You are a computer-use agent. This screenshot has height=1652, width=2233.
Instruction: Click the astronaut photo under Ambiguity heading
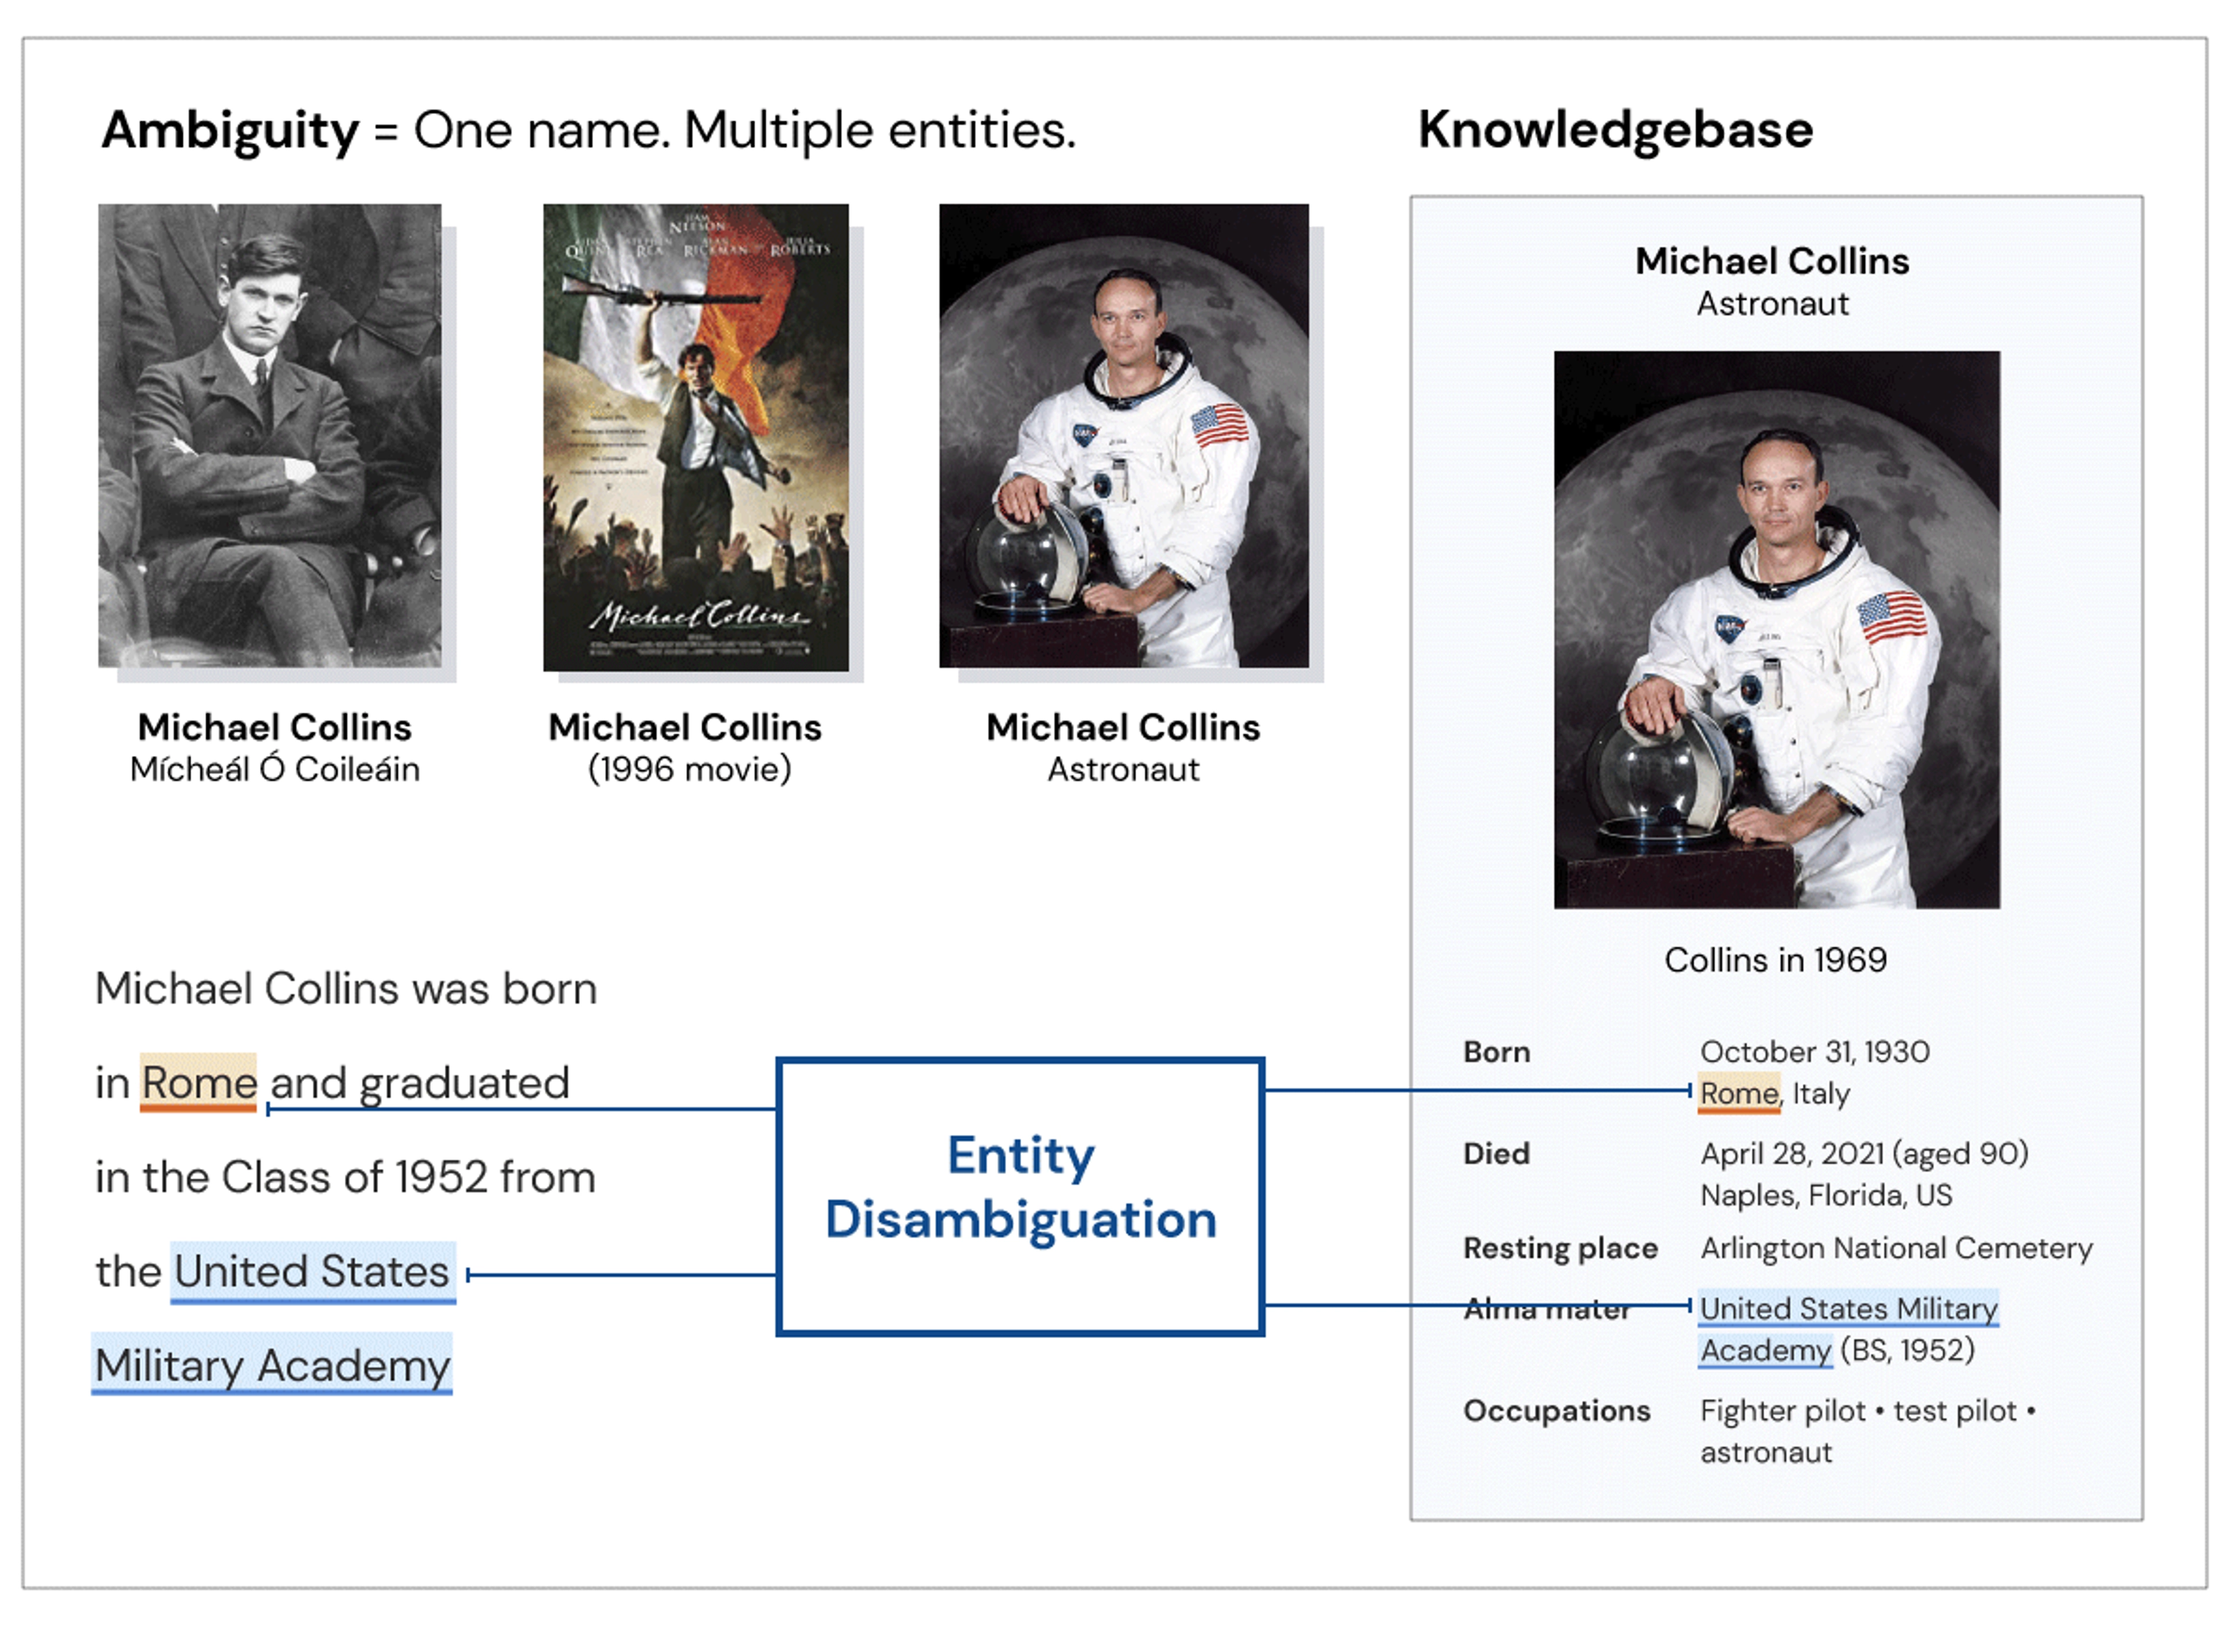coord(1124,436)
